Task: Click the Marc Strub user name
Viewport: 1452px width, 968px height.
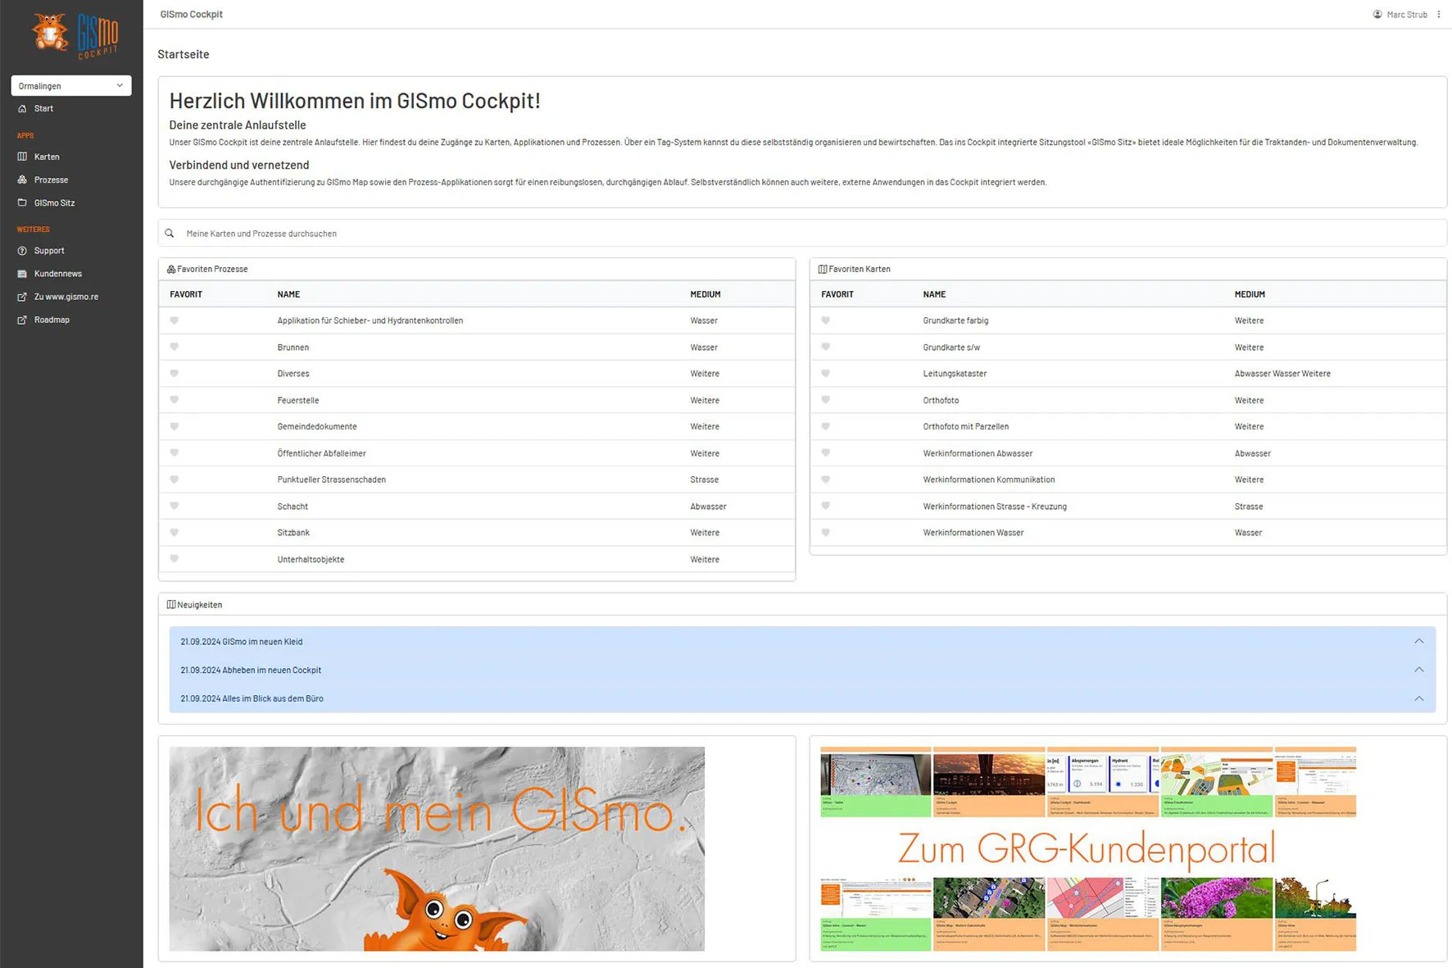Action: coord(1407,14)
